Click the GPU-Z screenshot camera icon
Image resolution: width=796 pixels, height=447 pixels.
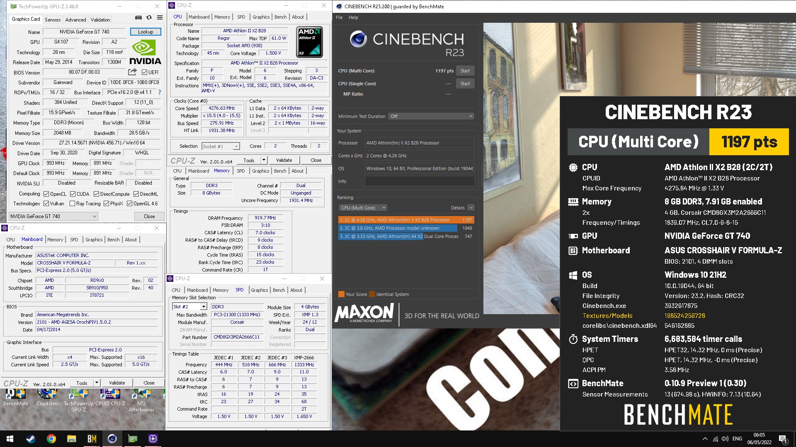click(138, 18)
